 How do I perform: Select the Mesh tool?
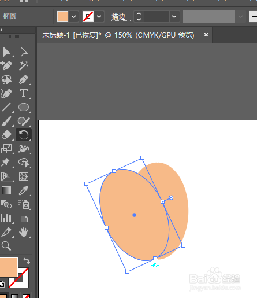pyautogui.click(x=24, y=176)
